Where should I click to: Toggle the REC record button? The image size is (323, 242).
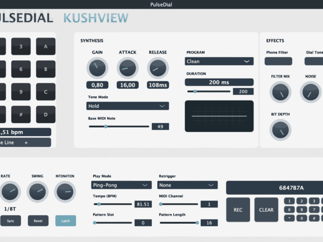click(x=238, y=210)
